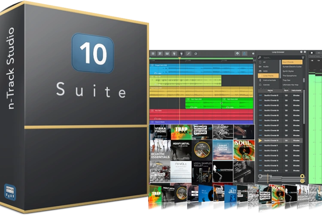Screen dimensions: 322x215
Task: Choose the Ultimate Hip Hop pack
Action: point(292,85)
